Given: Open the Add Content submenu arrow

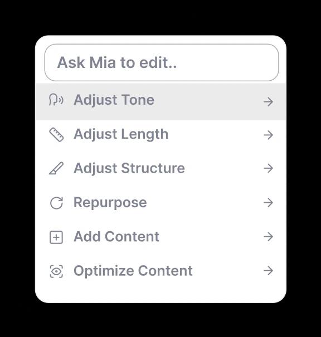Looking at the screenshot, I should [x=268, y=237].
